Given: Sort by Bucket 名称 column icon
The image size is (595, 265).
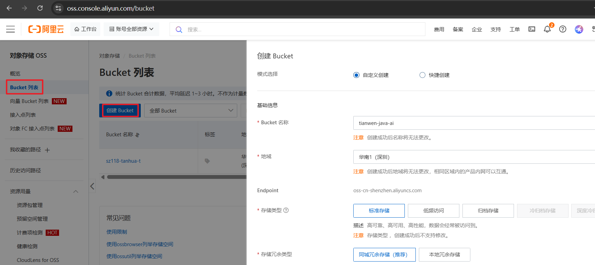Looking at the screenshot, I should 137,135.
